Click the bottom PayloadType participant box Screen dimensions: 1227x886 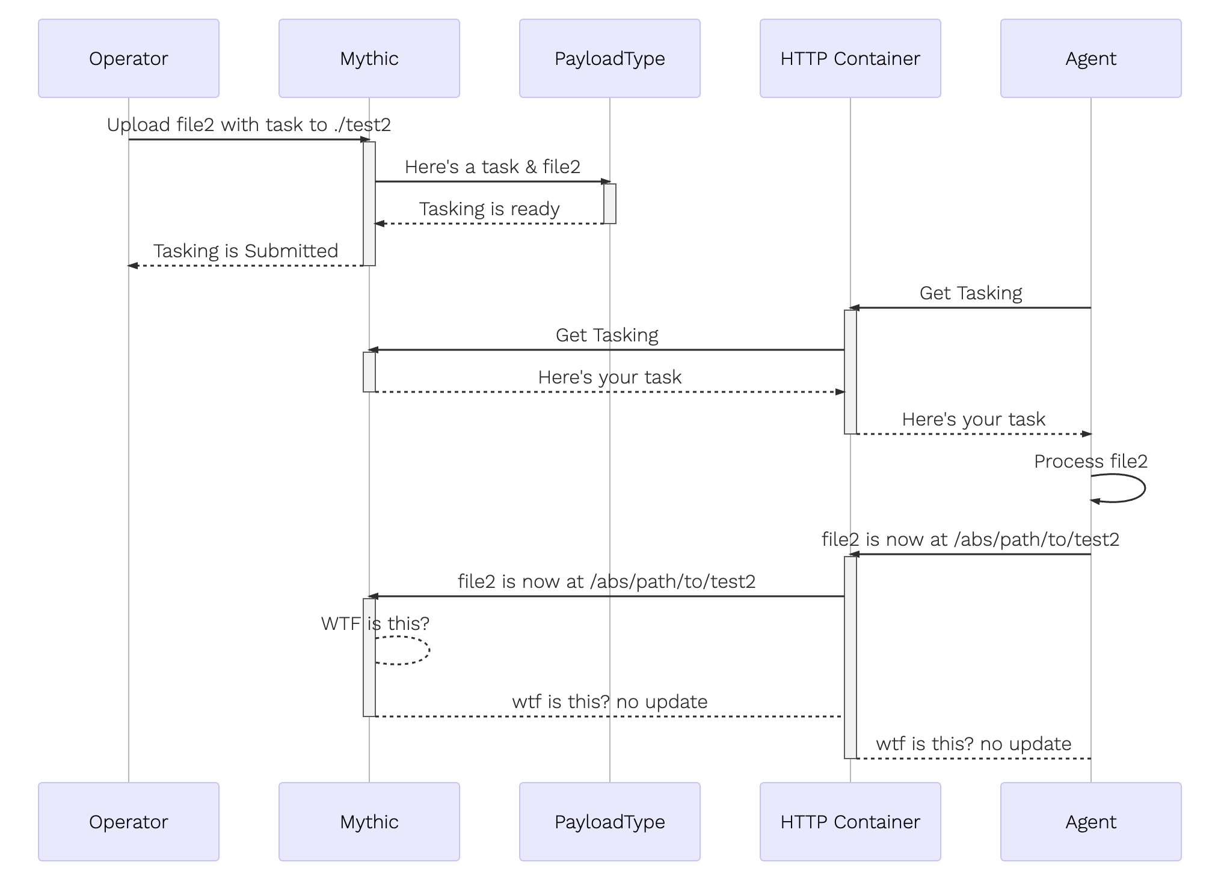(610, 822)
